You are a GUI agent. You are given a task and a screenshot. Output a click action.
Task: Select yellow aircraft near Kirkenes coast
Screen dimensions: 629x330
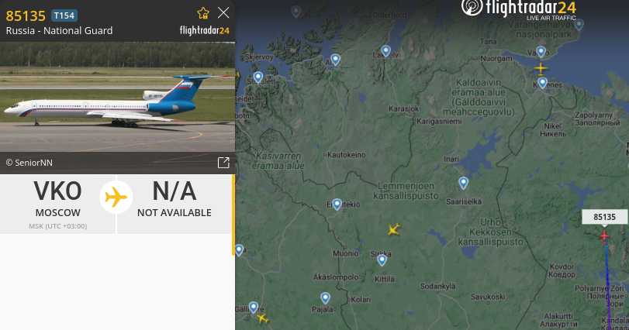point(541,69)
